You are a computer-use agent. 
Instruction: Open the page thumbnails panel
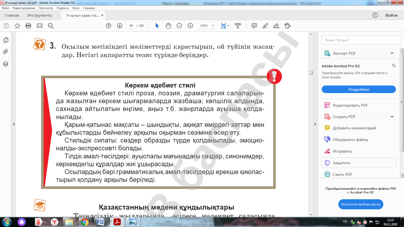pyautogui.click(x=6, y=40)
